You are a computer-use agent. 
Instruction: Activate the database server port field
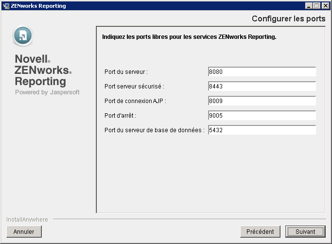(262, 130)
